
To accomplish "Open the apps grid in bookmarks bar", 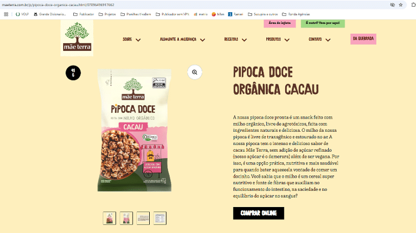I will click(x=6, y=14).
